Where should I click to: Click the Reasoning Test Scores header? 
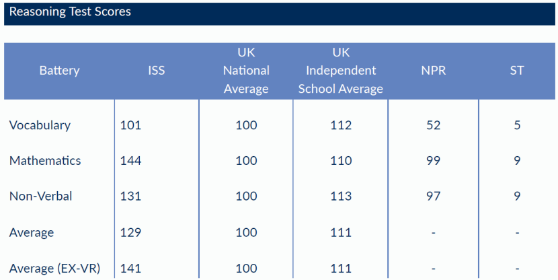pos(70,11)
